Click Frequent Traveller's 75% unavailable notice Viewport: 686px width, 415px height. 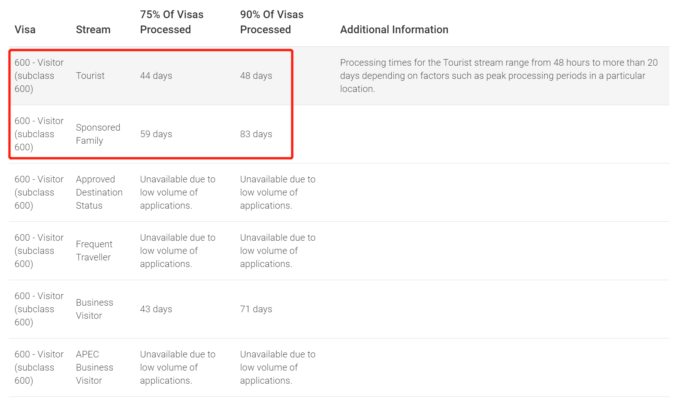[177, 251]
